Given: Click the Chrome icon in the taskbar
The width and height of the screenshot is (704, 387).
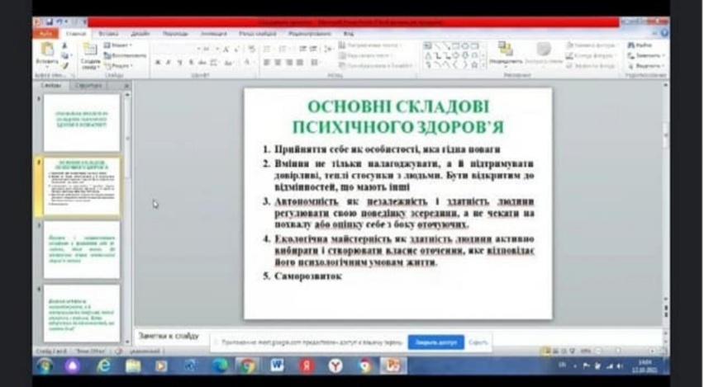Looking at the screenshot, I should click(246, 365).
